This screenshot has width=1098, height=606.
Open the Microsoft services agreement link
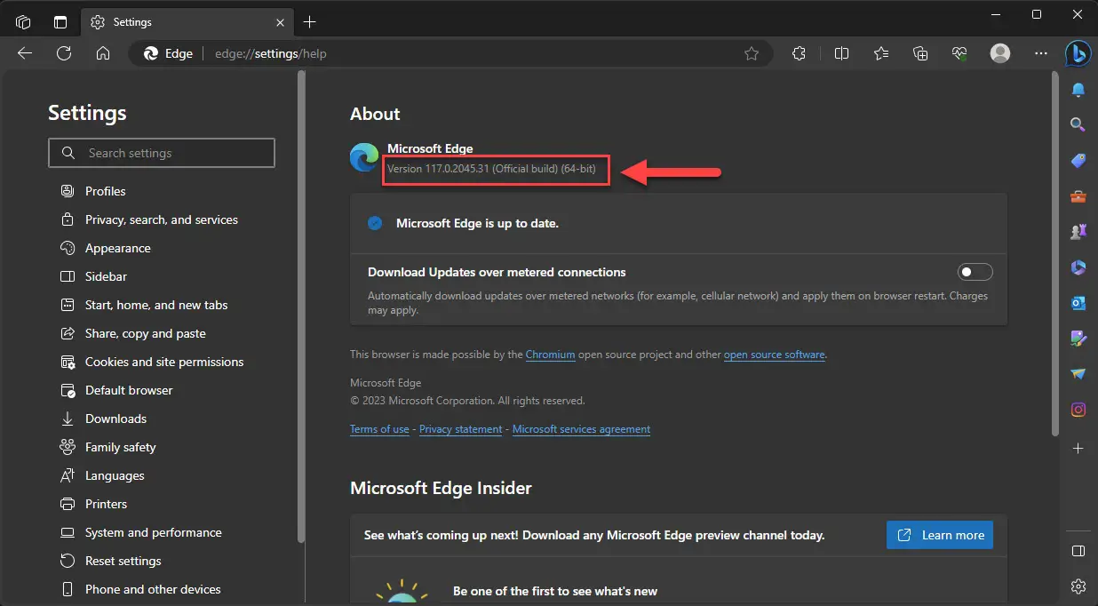(x=581, y=429)
